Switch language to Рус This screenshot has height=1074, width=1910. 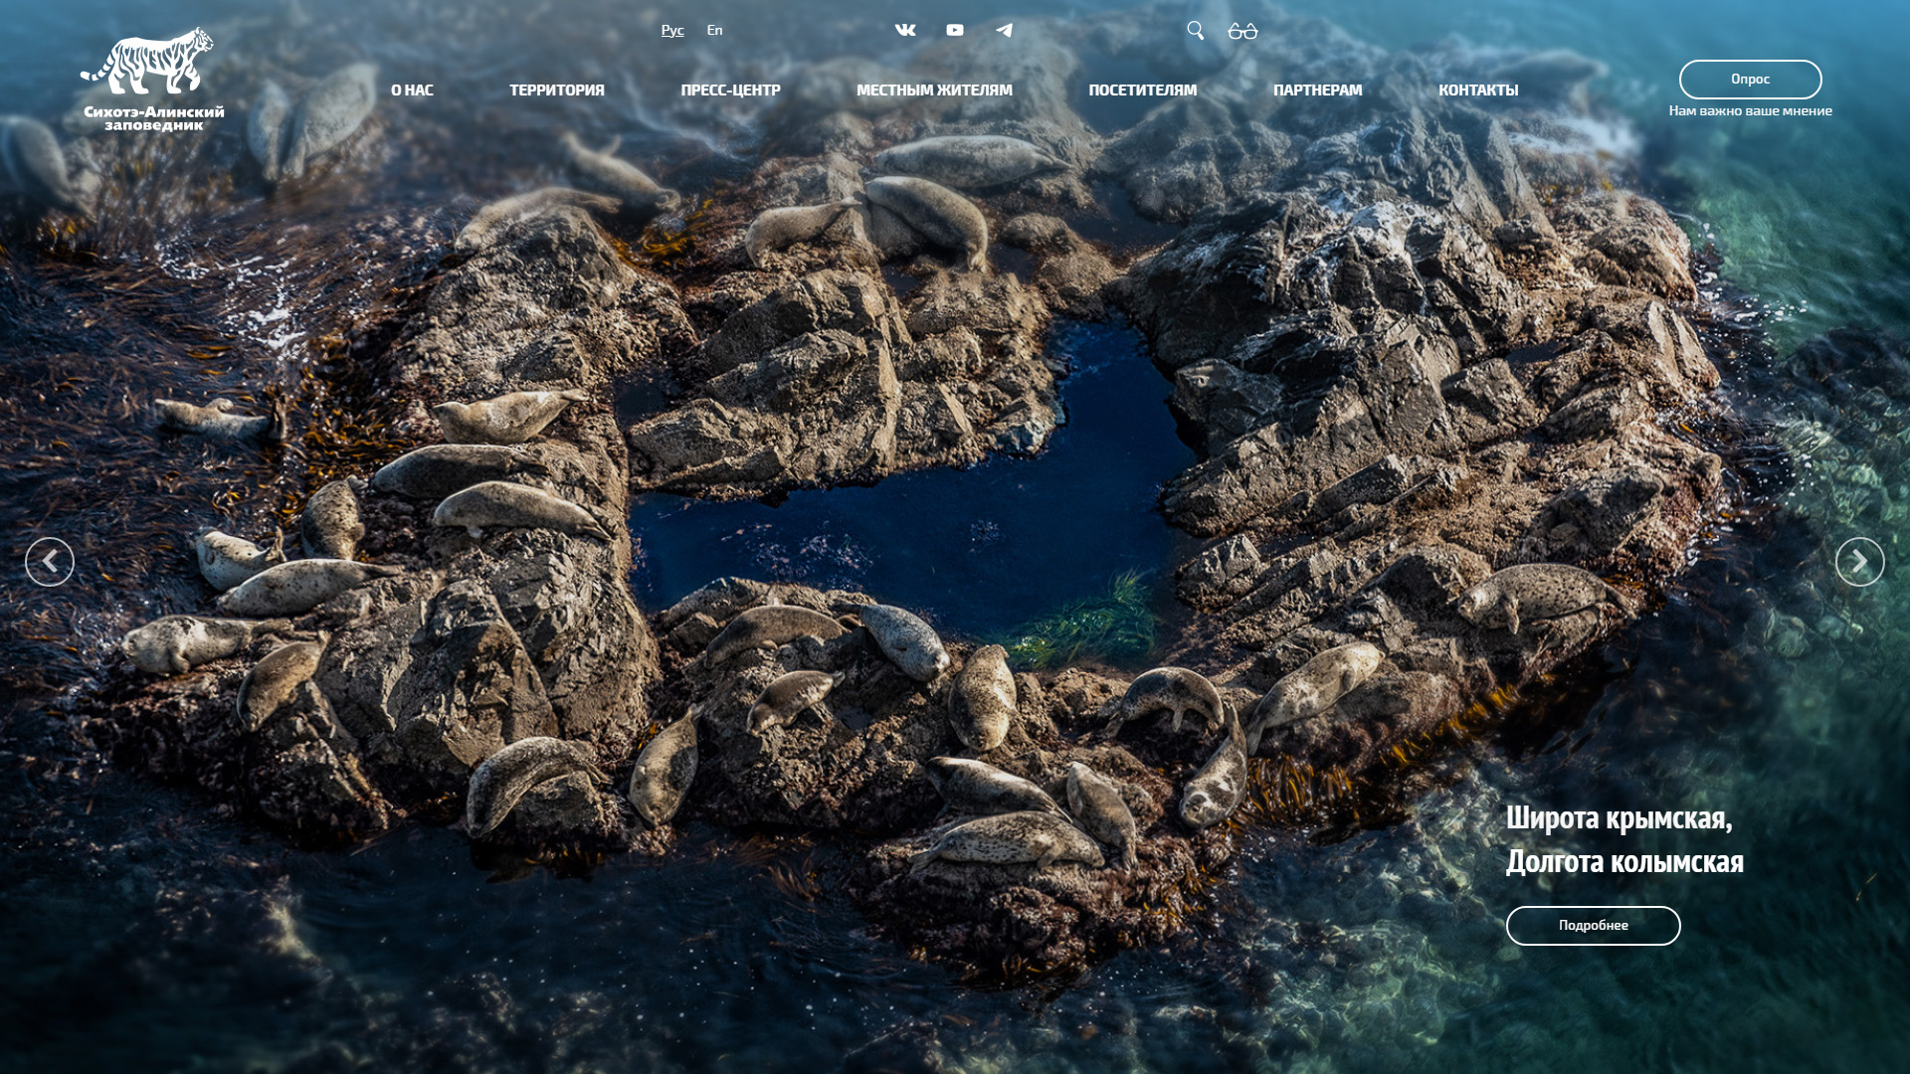click(672, 31)
